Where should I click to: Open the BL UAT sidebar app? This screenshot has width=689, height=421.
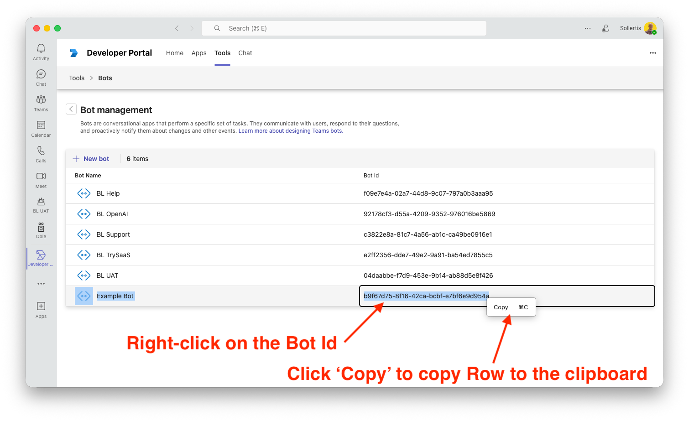pyautogui.click(x=41, y=205)
